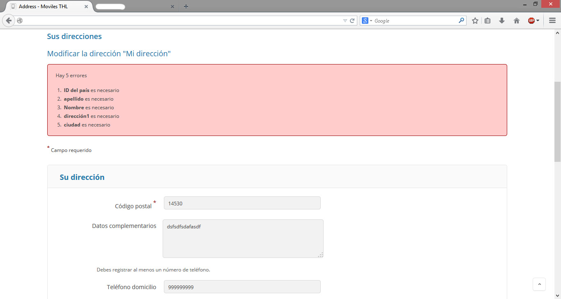Click the Sus direcciones heading
561x299 pixels.
pyautogui.click(x=74, y=36)
